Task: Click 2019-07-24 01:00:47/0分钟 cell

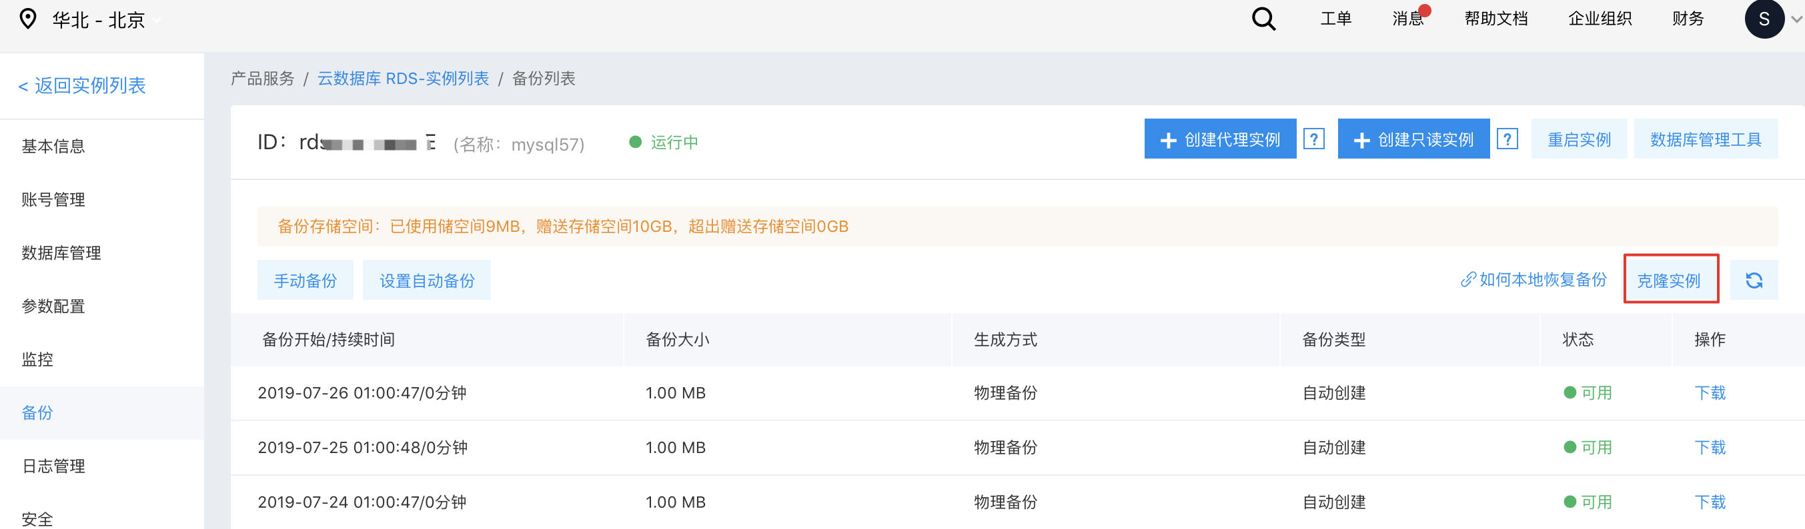Action: point(362,502)
